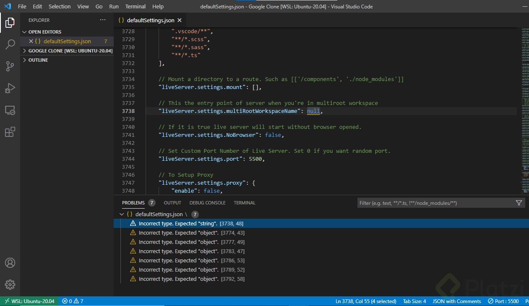Click the WSL: Ubuntu-20.04 remote indicator
The image size is (529, 306).
click(x=29, y=301)
